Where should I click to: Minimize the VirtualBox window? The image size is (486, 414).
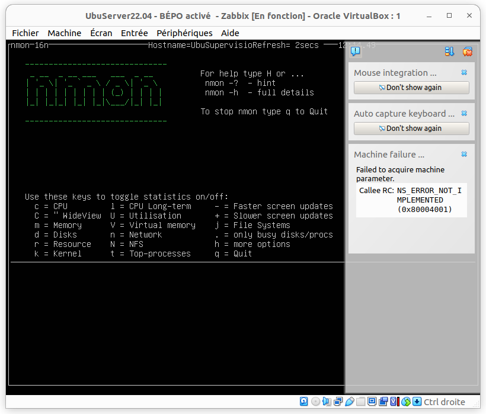(x=429, y=16)
